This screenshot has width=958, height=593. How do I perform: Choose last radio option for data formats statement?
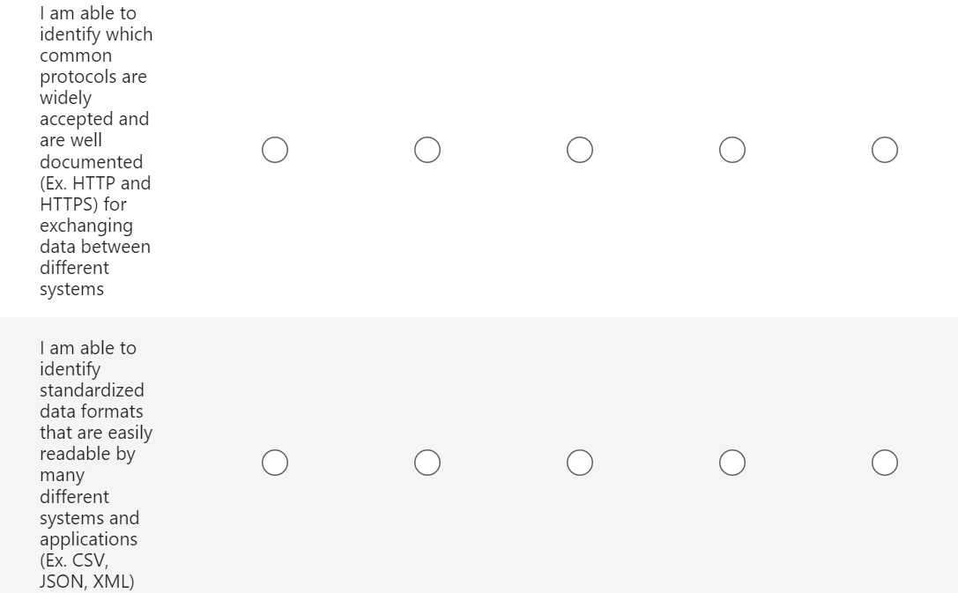coord(885,463)
